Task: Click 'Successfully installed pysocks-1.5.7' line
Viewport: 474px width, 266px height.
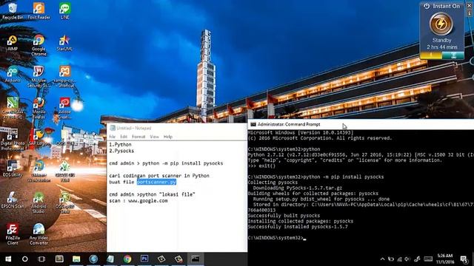Action: pyautogui.click(x=298, y=227)
